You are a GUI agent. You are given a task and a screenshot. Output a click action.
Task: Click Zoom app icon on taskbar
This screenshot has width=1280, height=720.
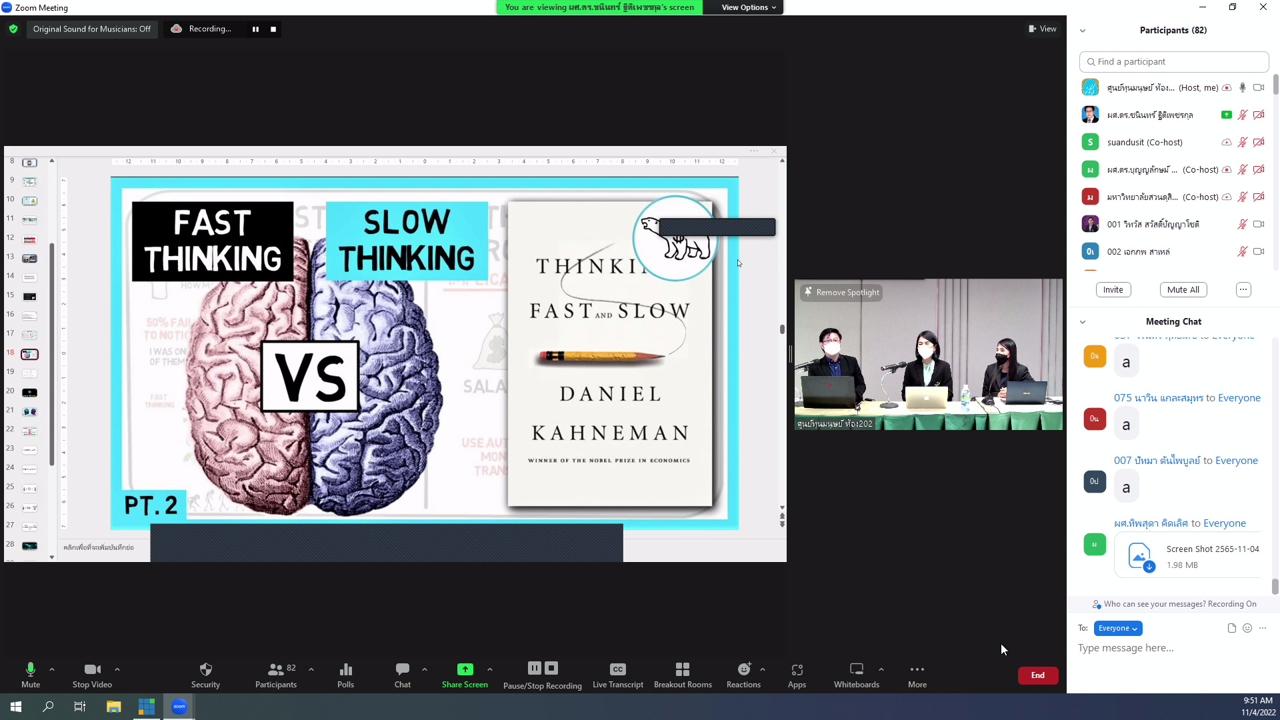click(x=179, y=707)
